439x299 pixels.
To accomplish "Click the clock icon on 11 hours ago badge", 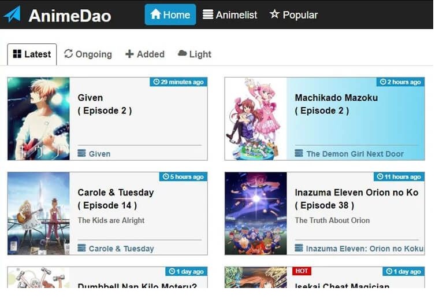I will tap(380, 176).
